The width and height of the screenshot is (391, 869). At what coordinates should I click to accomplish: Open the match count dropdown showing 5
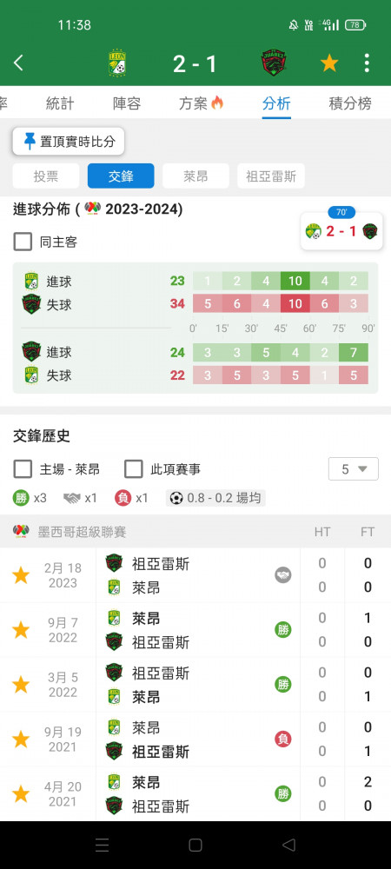point(354,469)
